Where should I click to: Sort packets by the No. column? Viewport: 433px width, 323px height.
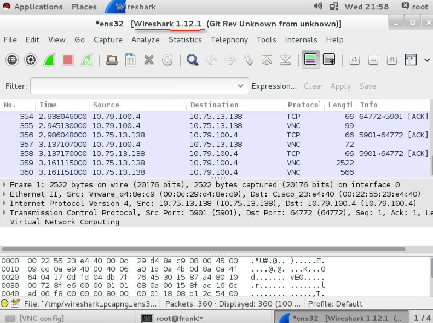(x=18, y=105)
